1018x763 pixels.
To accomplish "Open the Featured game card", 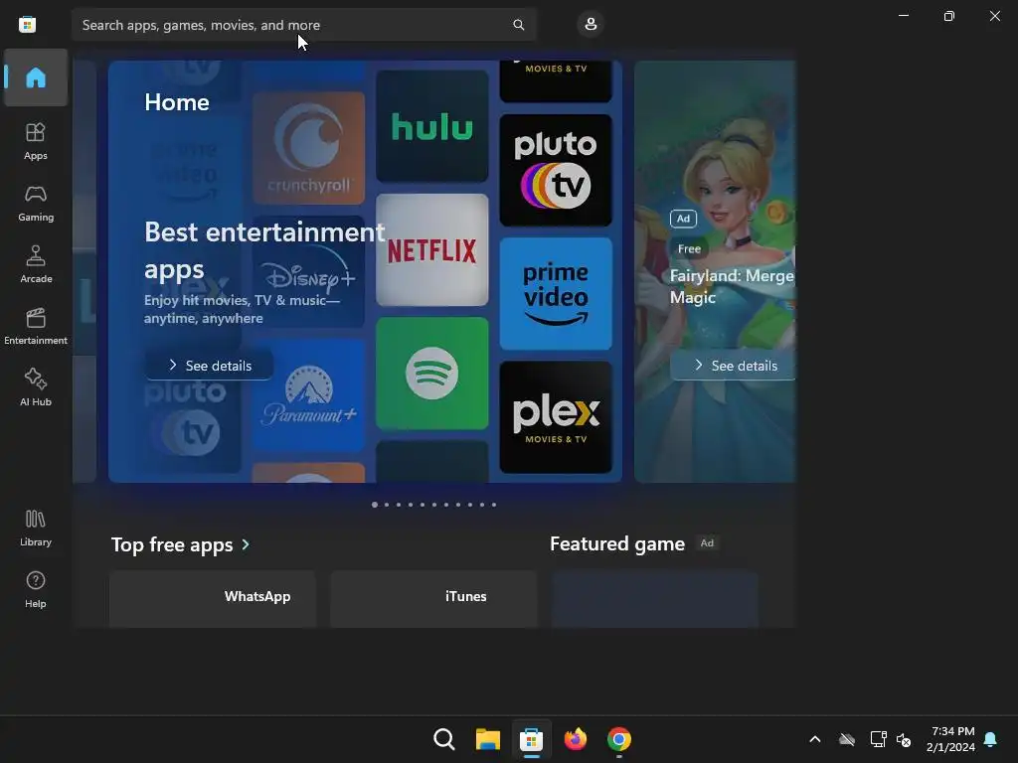I will pyautogui.click(x=654, y=599).
